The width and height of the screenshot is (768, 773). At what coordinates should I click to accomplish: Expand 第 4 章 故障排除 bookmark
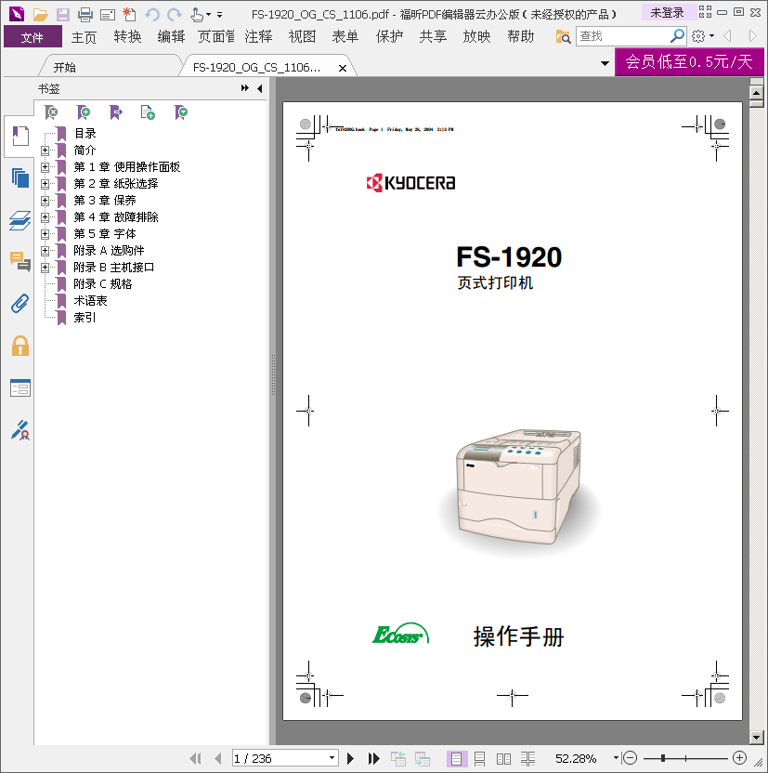(x=45, y=217)
